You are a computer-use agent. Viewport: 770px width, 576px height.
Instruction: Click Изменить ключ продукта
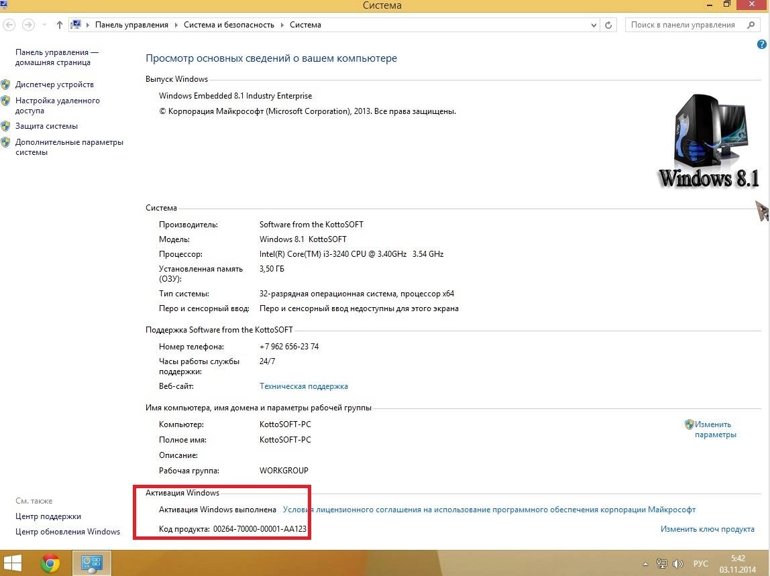707,529
